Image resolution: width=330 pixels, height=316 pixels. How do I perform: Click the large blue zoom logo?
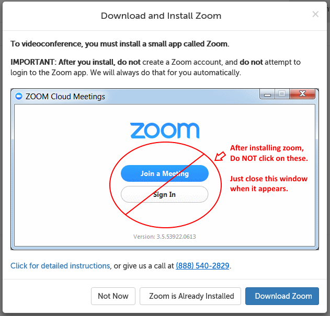165,131
